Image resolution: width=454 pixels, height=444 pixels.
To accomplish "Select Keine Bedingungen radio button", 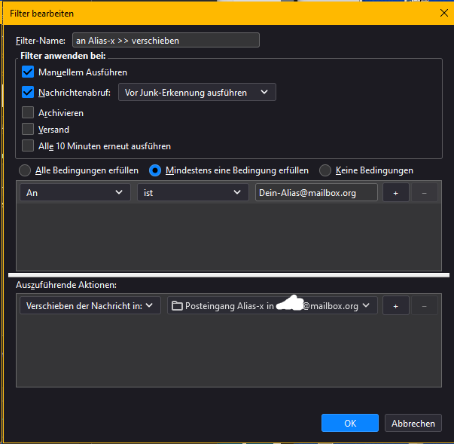I will pos(325,170).
